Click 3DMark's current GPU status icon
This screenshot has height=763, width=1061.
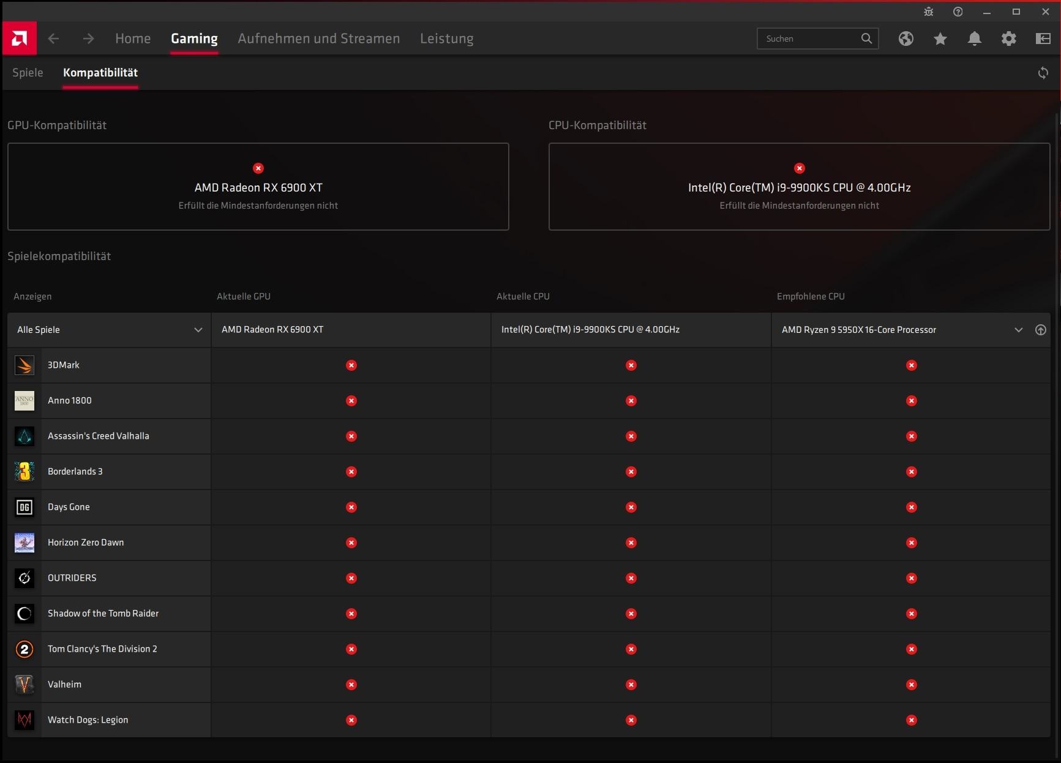(x=351, y=365)
